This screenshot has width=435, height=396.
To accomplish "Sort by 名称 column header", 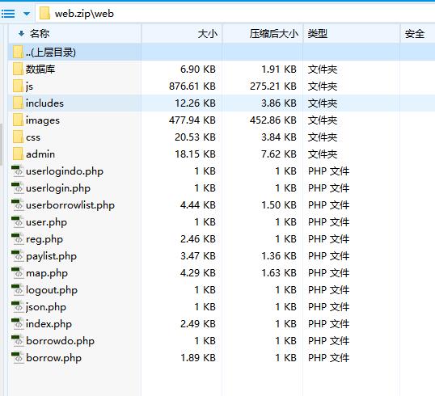I will tap(75, 34).
